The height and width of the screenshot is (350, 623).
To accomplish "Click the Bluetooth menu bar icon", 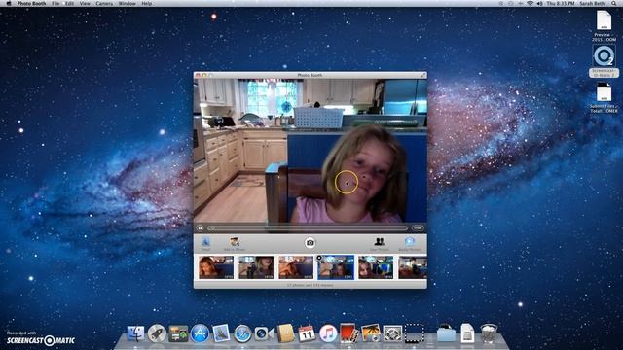I will point(520,3).
